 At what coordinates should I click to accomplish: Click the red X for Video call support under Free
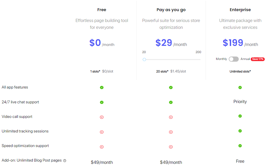click(x=102, y=117)
